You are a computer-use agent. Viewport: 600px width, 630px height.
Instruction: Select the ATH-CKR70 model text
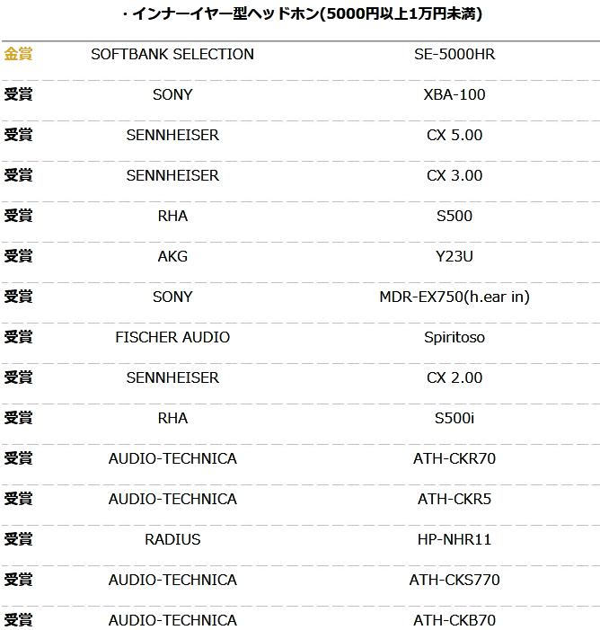click(454, 458)
